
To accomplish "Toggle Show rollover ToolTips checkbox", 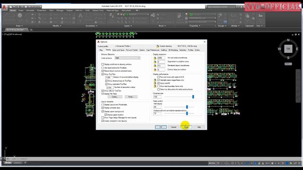I will (103, 91).
